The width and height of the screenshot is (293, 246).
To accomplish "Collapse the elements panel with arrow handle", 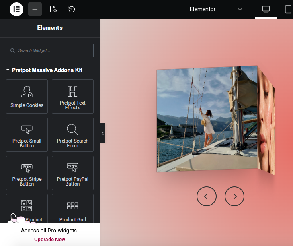I will [x=102, y=133].
